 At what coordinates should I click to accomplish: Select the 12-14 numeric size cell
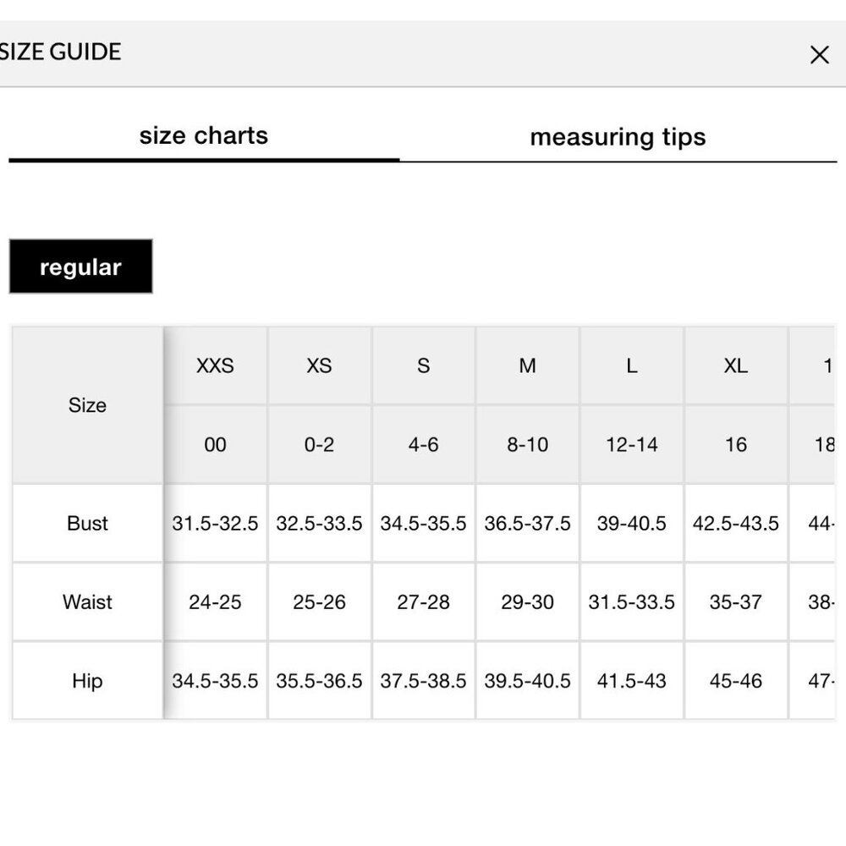(632, 445)
